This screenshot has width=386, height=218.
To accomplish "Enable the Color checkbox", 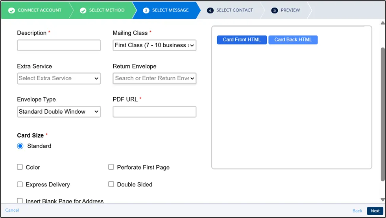I will click(x=20, y=167).
